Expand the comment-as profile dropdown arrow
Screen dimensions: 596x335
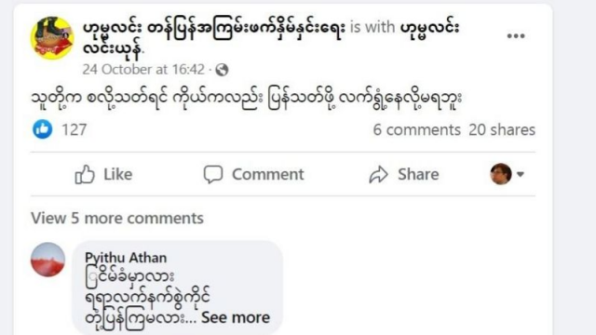coord(521,174)
